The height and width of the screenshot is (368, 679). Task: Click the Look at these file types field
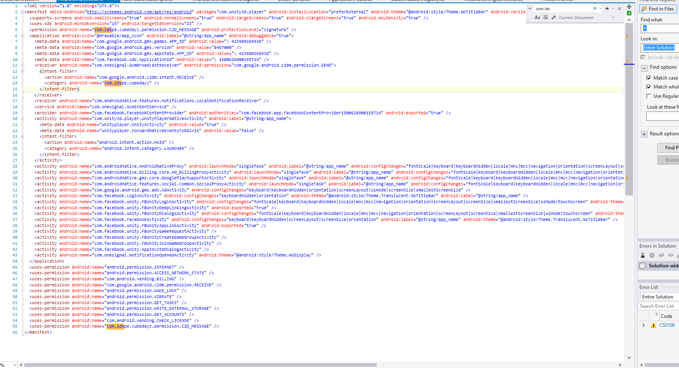click(662, 116)
